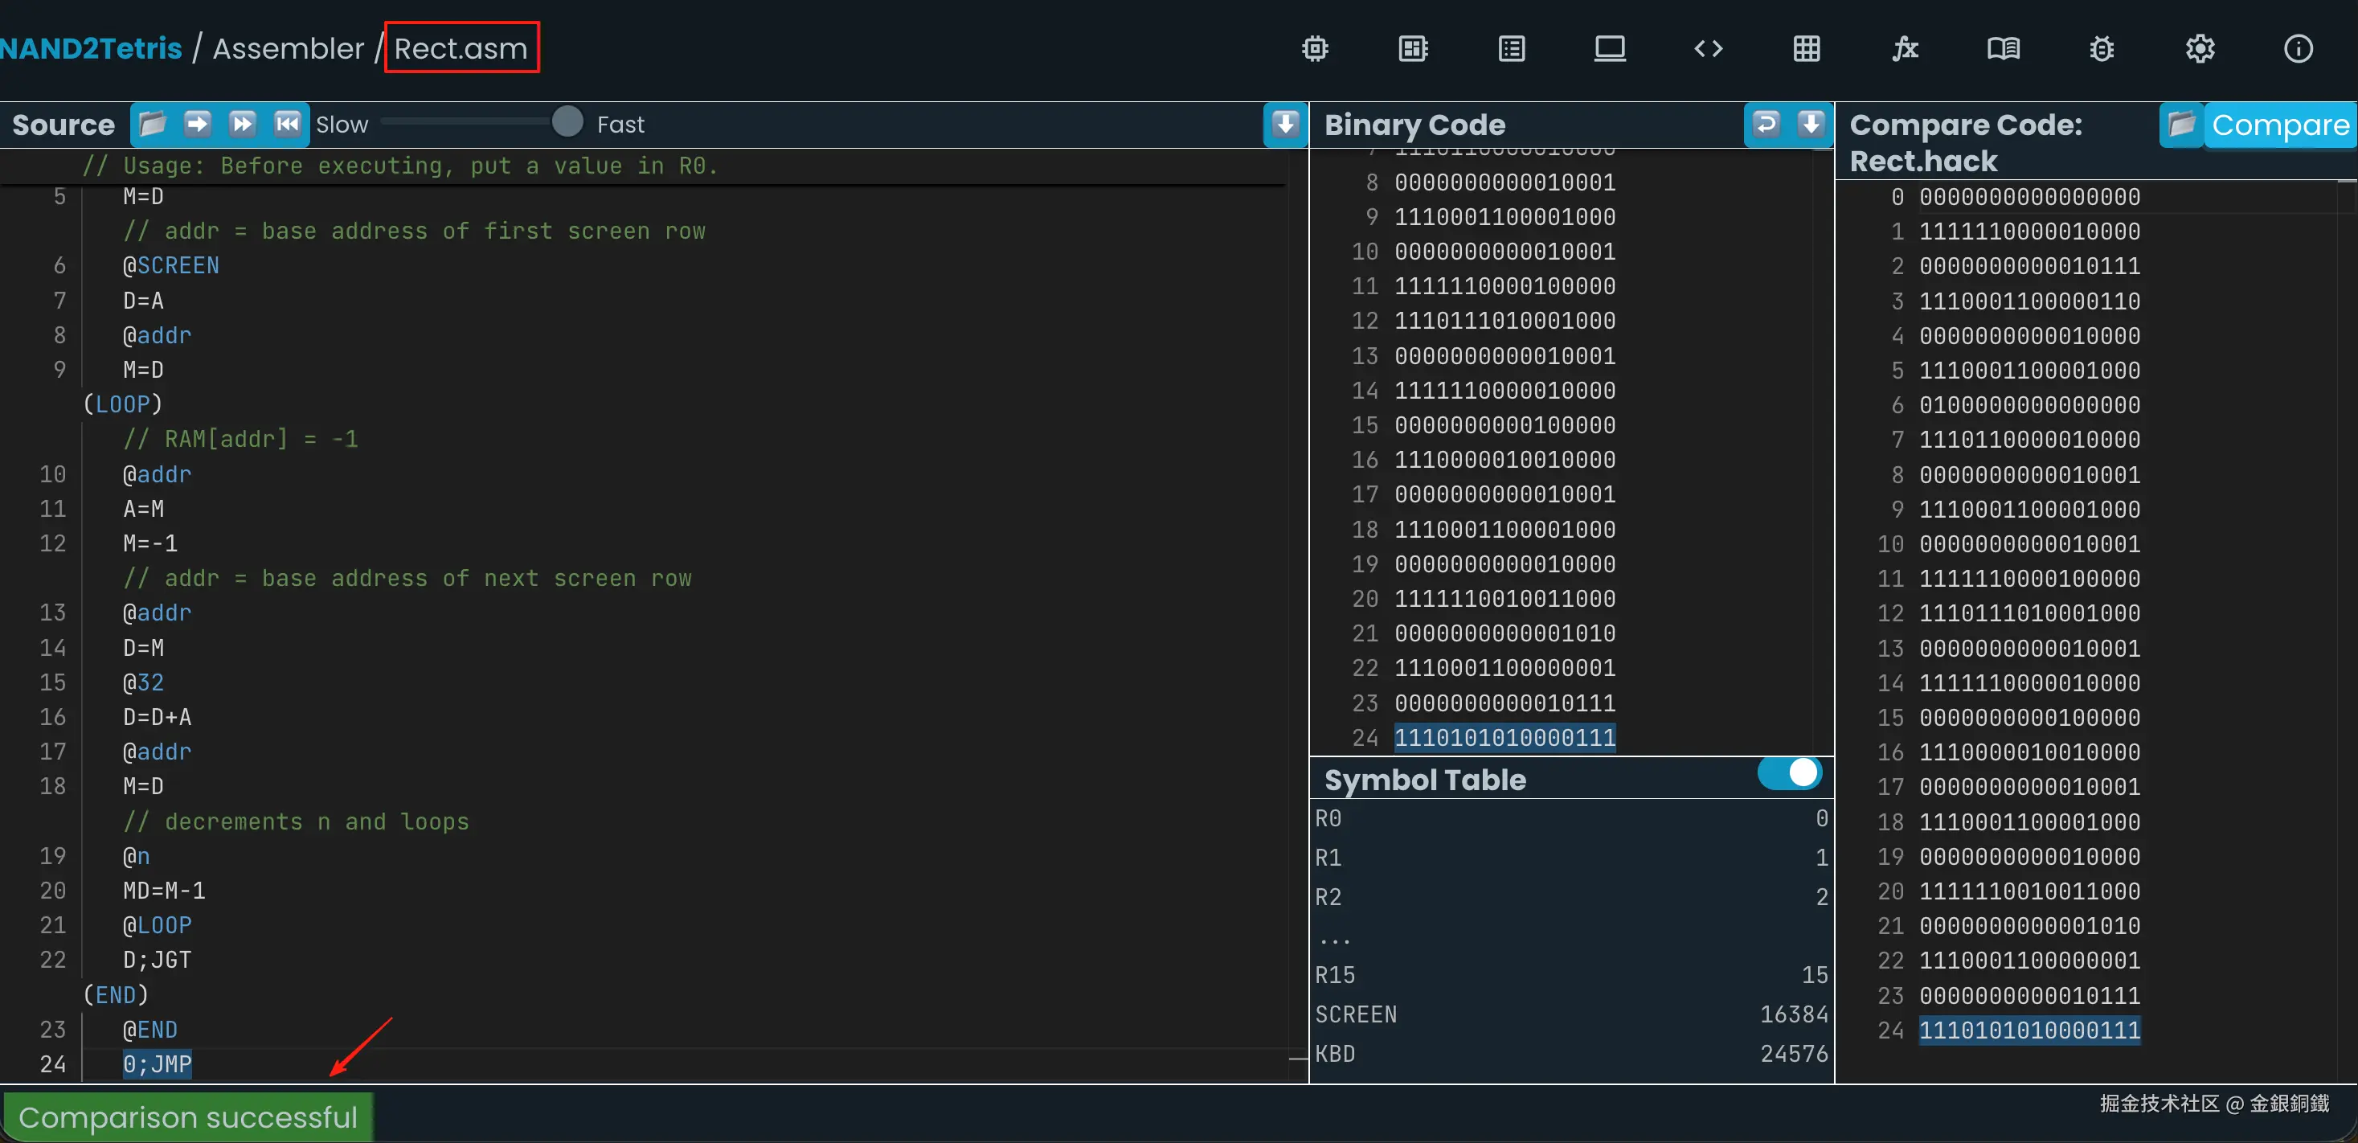Click fast-forward run button in Source bar
The image size is (2358, 1143).
243,124
